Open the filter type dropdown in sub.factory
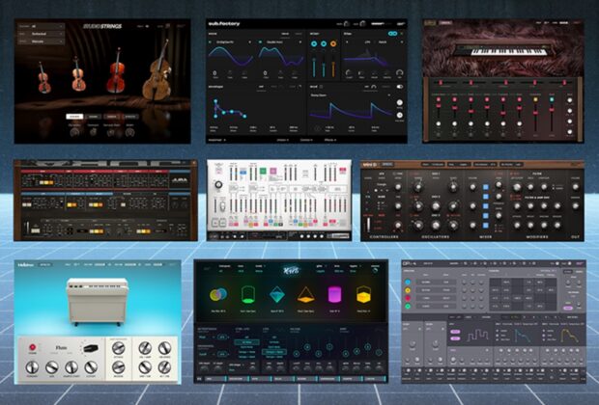 point(375,42)
